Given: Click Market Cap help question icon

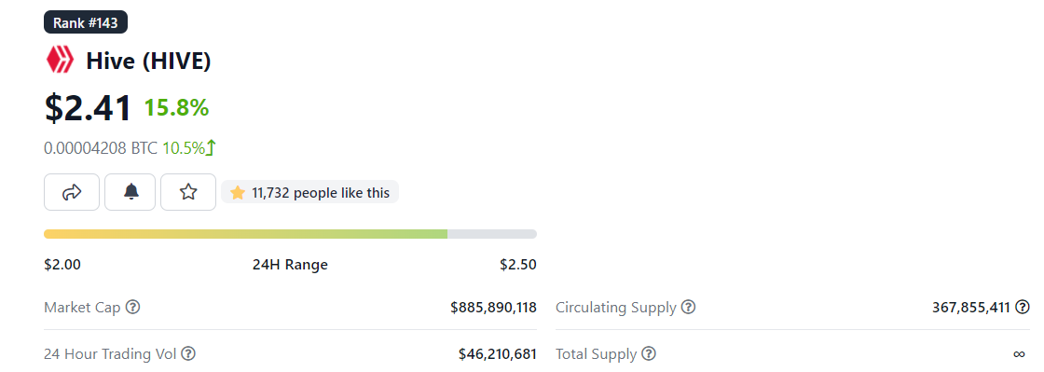Looking at the screenshot, I should (133, 308).
